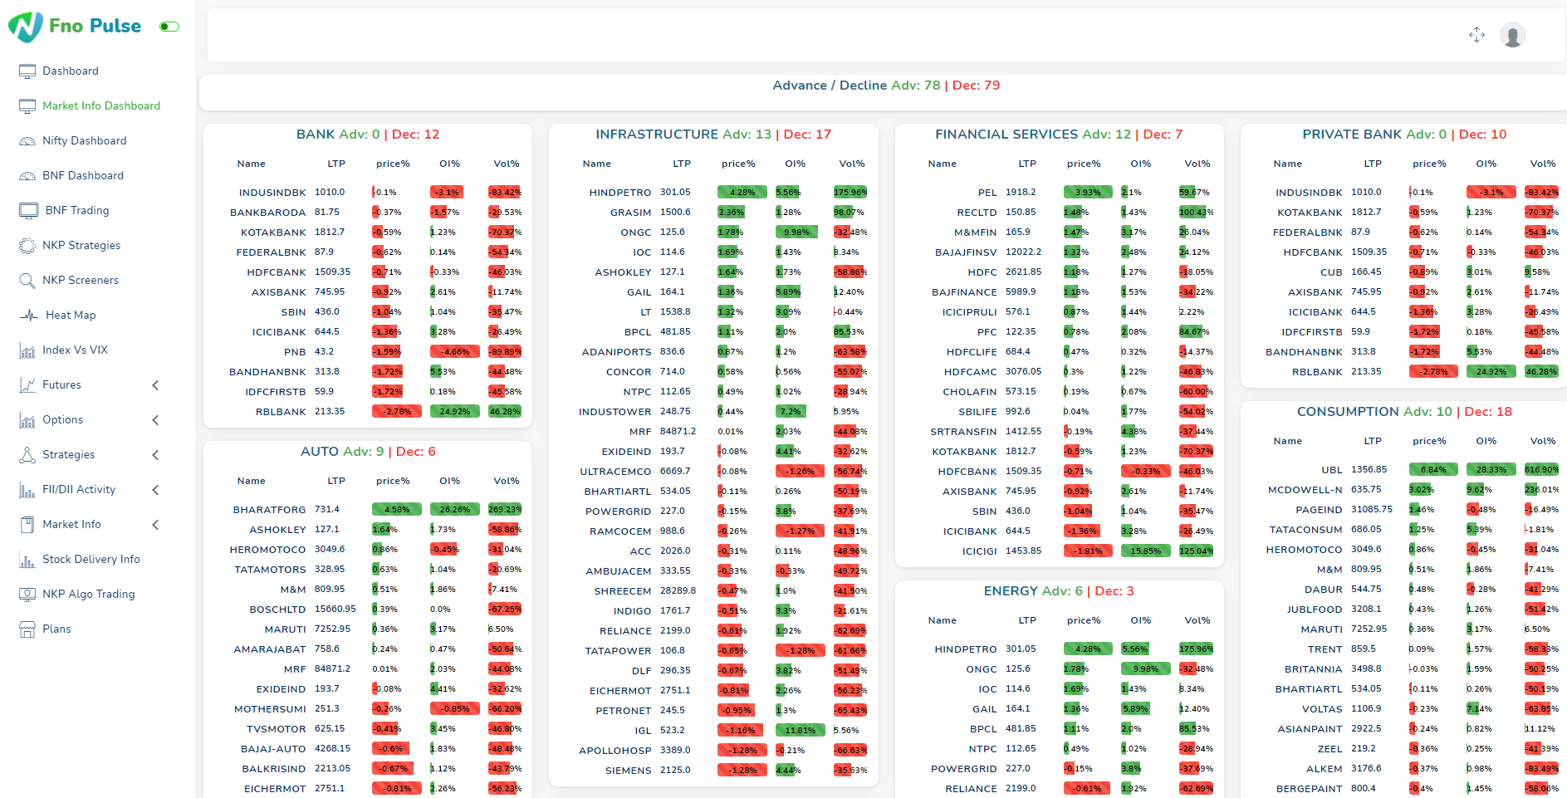Click the PRIVATE BANK sector heading
The height and width of the screenshot is (798, 1567).
click(x=1404, y=135)
